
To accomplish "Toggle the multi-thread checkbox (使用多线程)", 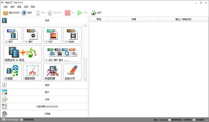I will [22, 120].
